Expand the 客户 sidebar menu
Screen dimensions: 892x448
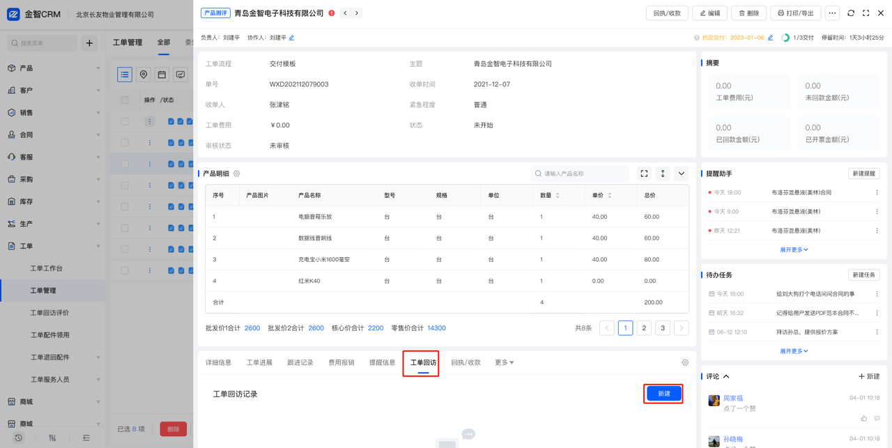[52, 91]
